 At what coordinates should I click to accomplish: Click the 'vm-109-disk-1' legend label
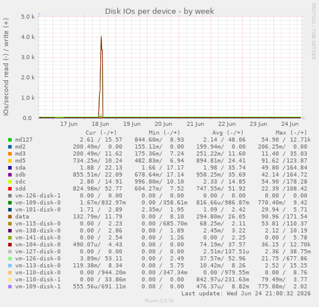pyautogui.click(x=38, y=287)
